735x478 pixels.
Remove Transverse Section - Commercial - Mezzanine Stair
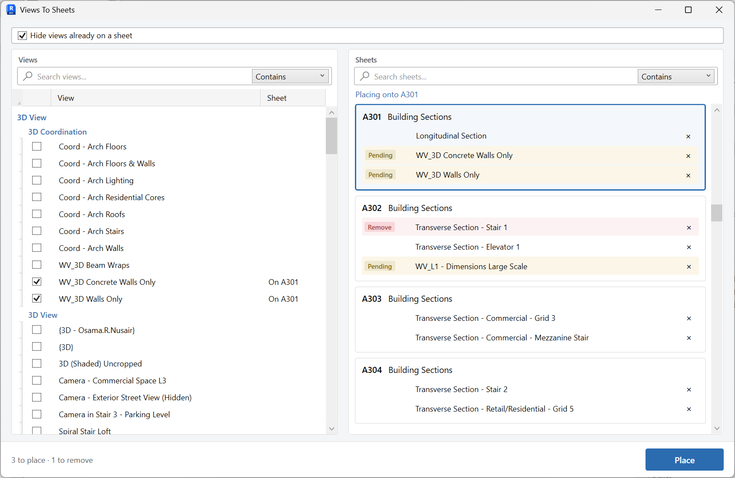tap(689, 338)
